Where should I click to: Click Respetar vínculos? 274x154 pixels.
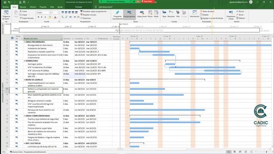pos(88,15)
